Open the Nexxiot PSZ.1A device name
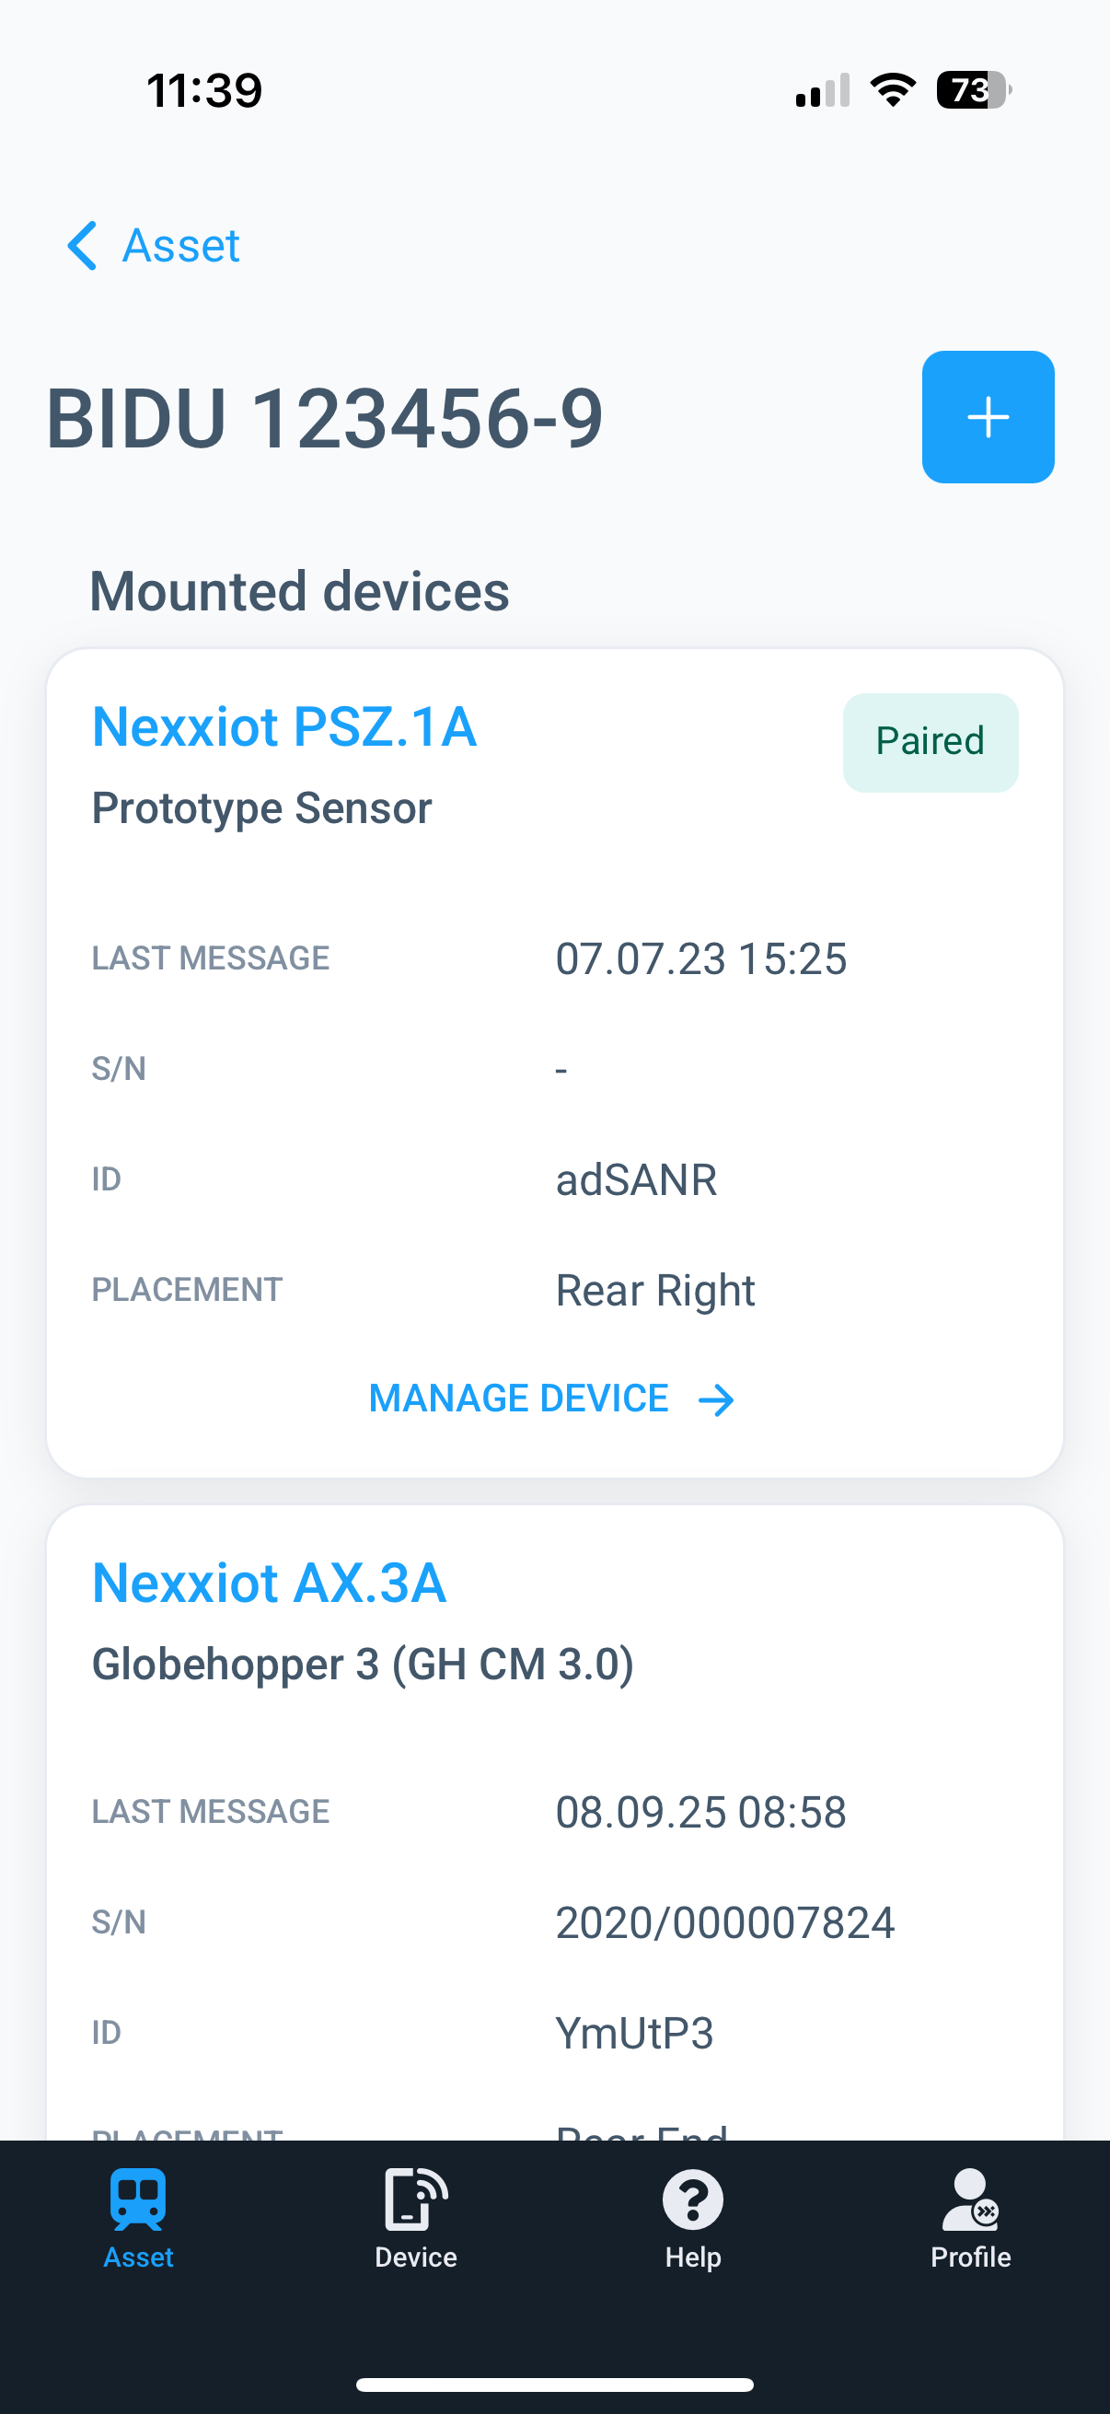This screenshot has width=1110, height=2414. click(x=283, y=726)
